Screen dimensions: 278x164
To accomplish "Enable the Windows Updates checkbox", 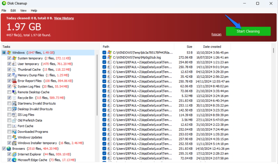I will tap(9, 137).
